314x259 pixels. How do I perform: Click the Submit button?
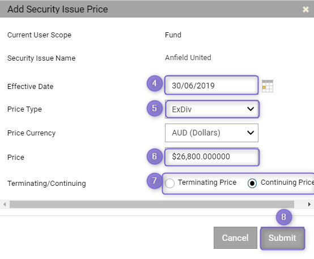(282, 238)
